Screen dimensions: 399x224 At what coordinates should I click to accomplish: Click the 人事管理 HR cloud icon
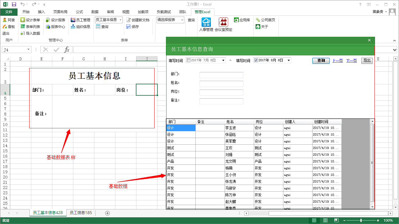206,22
